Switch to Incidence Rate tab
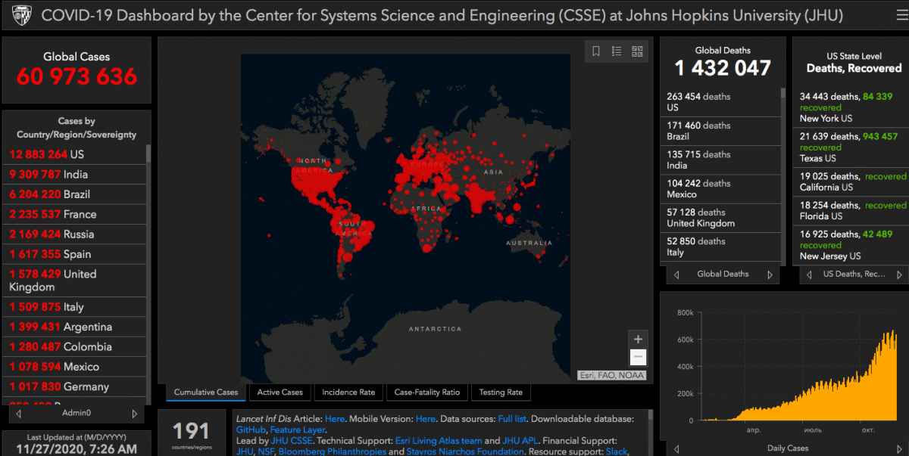Viewport: 909px width, 456px height. [x=348, y=392]
